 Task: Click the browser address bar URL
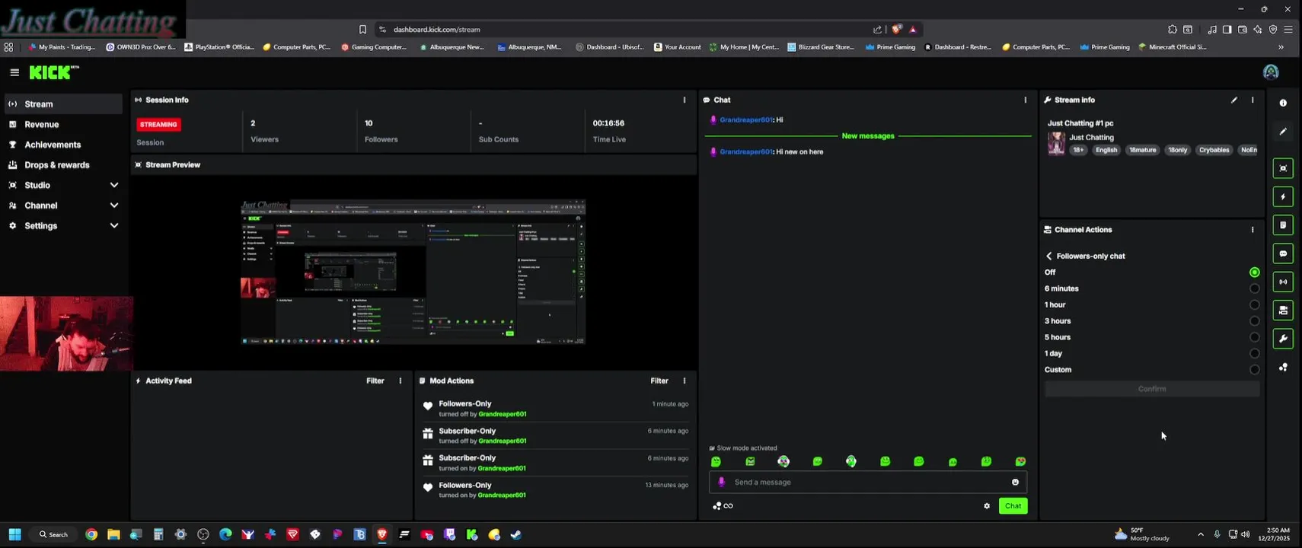coord(436,29)
